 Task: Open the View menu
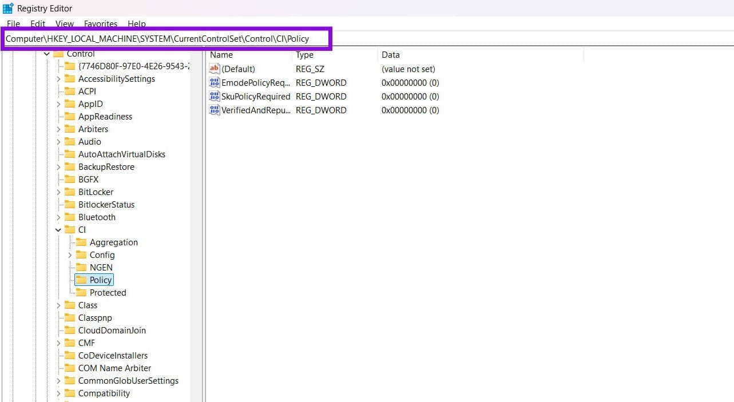tap(65, 24)
